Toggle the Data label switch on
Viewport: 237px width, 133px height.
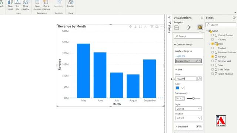point(198,127)
